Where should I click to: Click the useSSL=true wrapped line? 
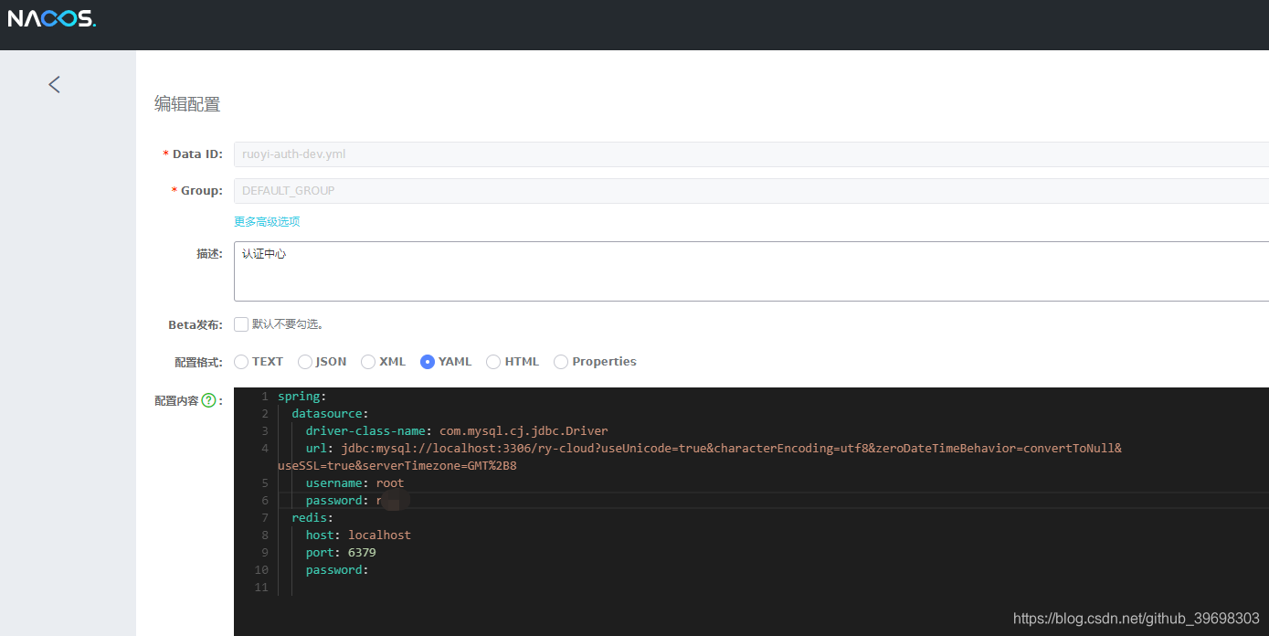[x=397, y=466]
